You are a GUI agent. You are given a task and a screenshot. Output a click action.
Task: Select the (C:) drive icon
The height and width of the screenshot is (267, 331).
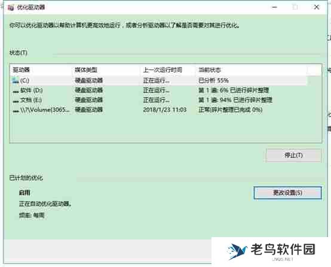point(15,81)
